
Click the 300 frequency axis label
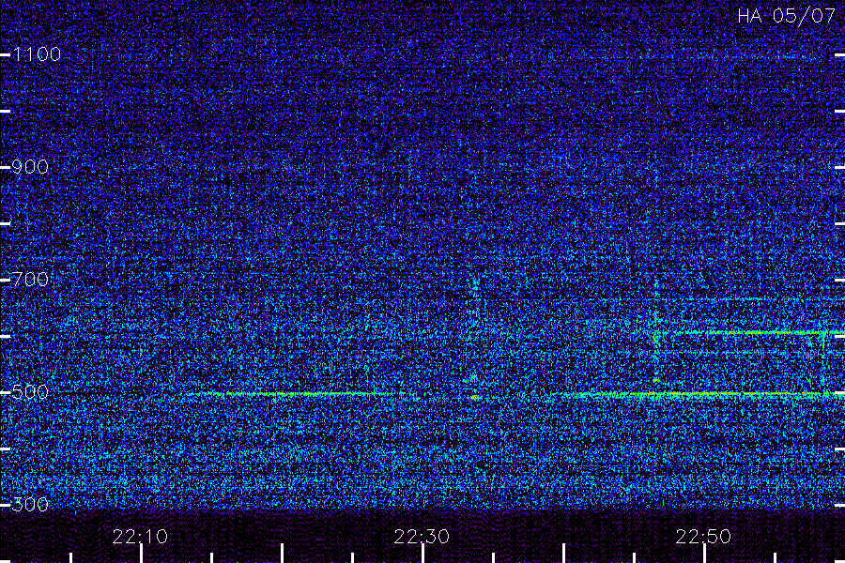tap(30, 504)
